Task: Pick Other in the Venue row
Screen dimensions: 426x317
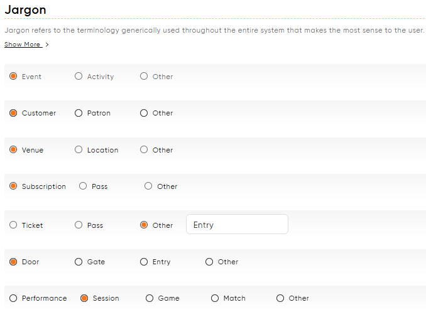Action: 144,150
